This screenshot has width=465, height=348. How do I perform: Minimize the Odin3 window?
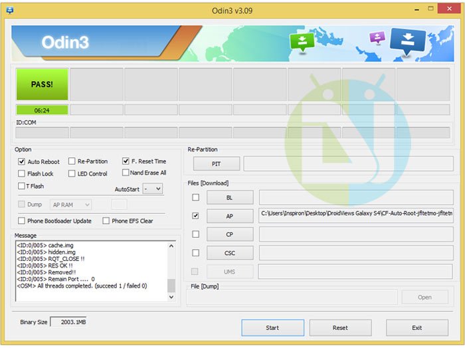417,9
